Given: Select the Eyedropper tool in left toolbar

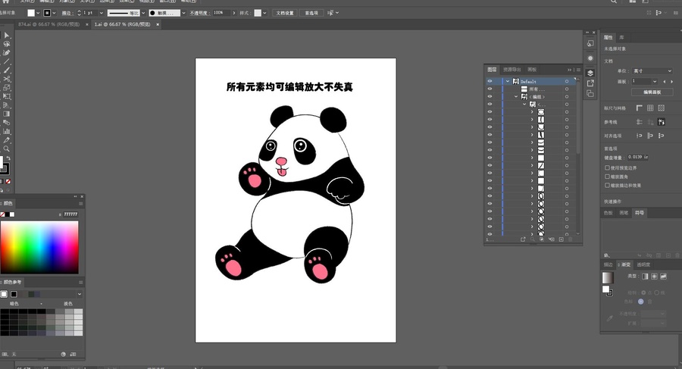Looking at the screenshot, I should (x=7, y=140).
